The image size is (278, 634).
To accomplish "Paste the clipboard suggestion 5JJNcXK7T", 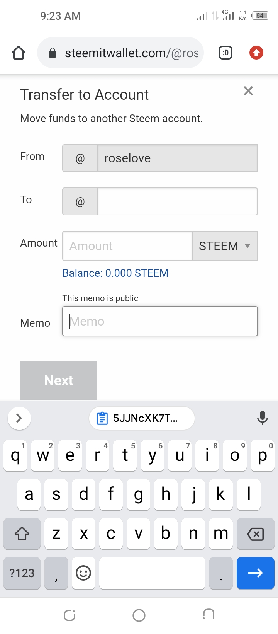I will click(x=142, y=418).
